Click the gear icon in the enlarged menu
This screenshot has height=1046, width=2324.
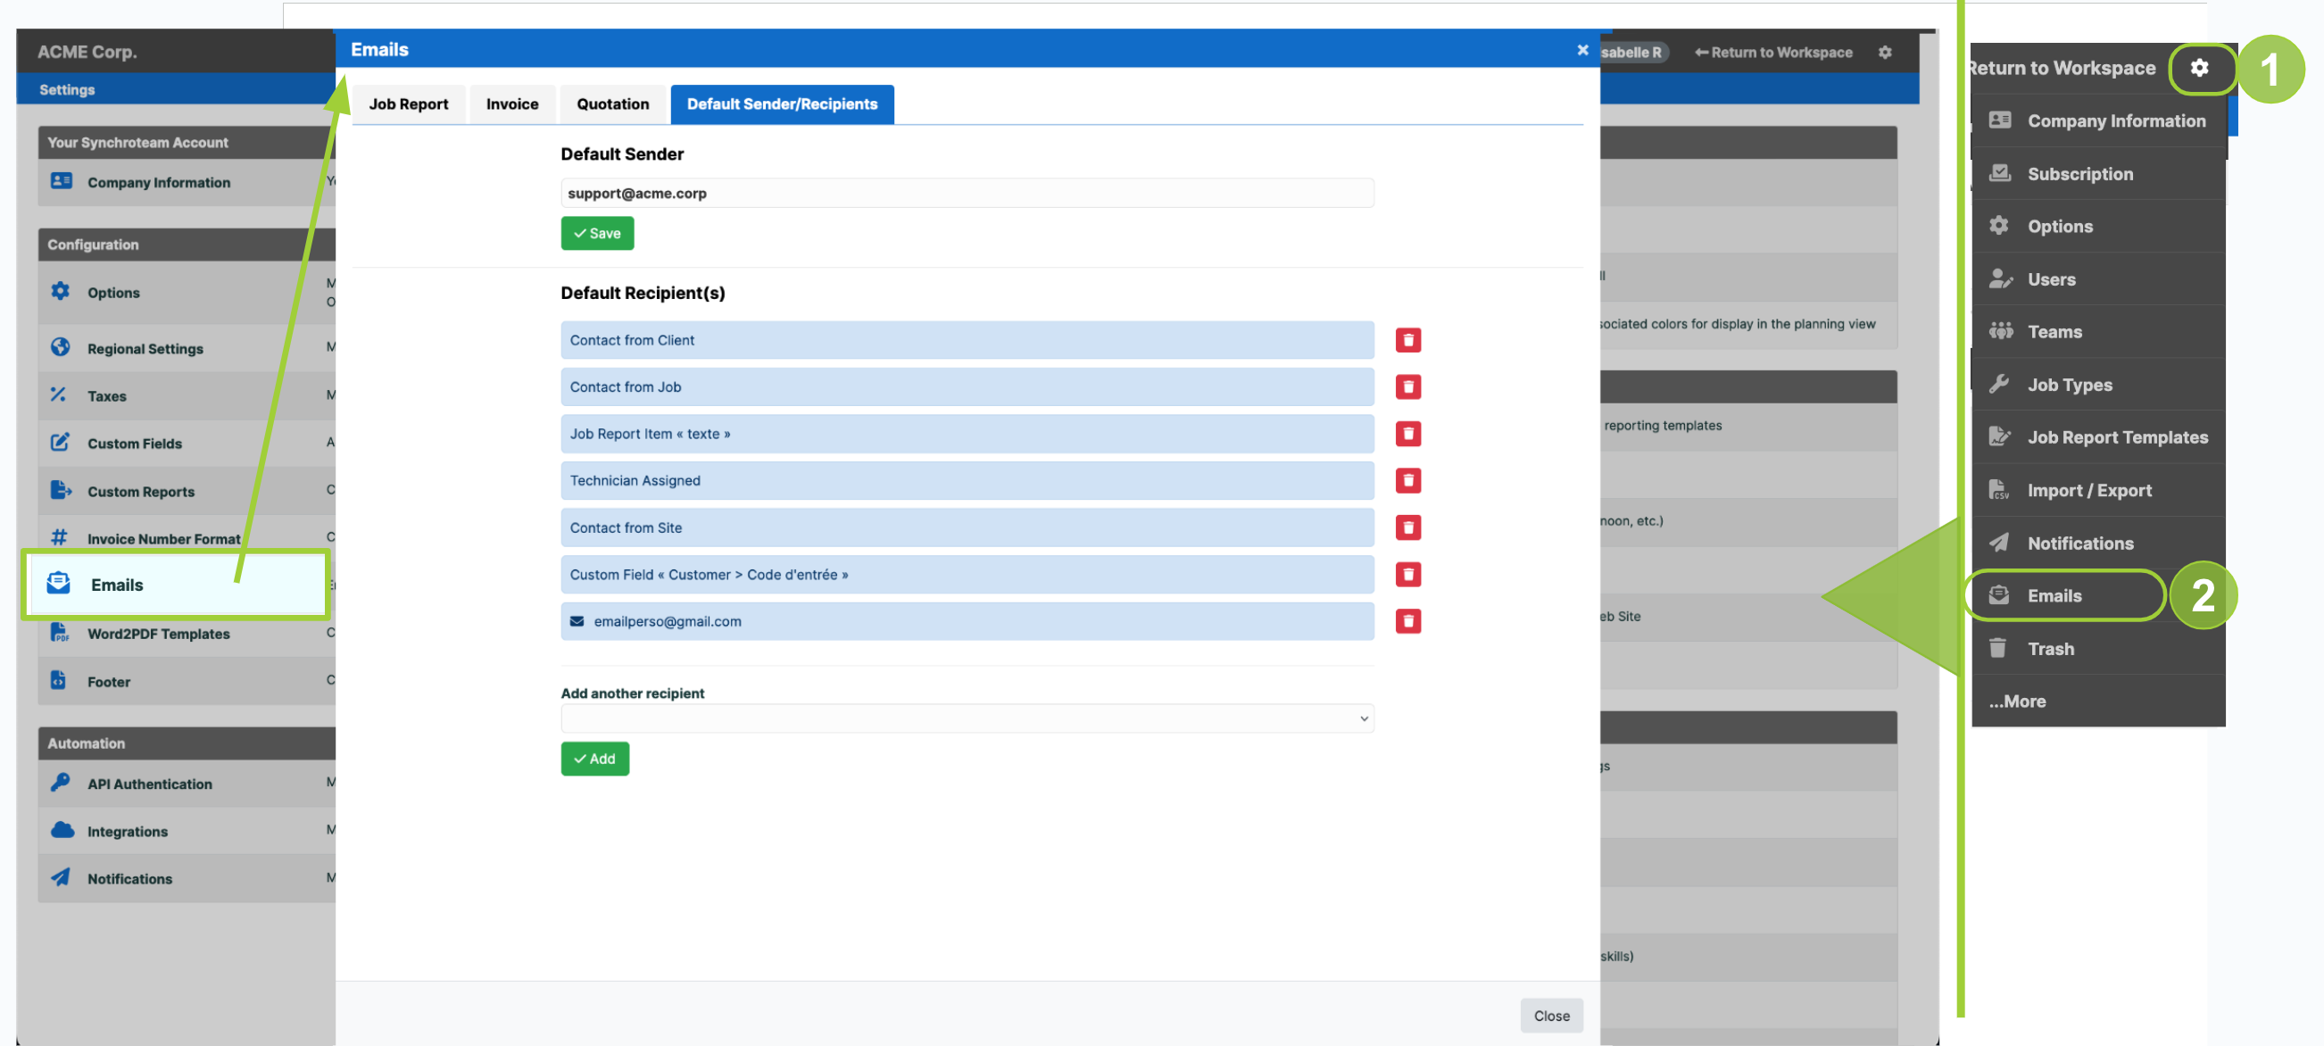2199,68
